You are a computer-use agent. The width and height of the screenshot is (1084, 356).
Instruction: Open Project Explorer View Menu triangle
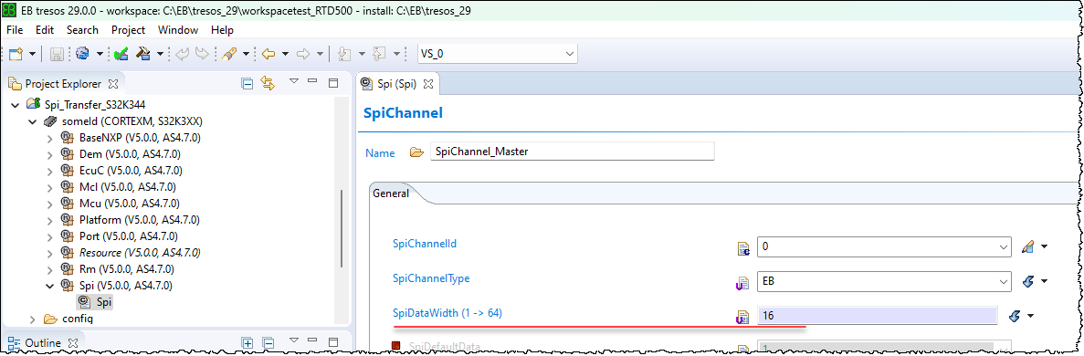pyautogui.click(x=293, y=81)
